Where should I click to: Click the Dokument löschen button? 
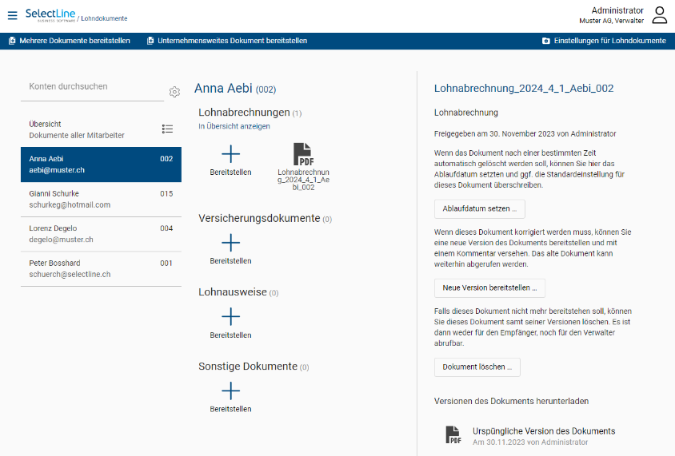477,367
